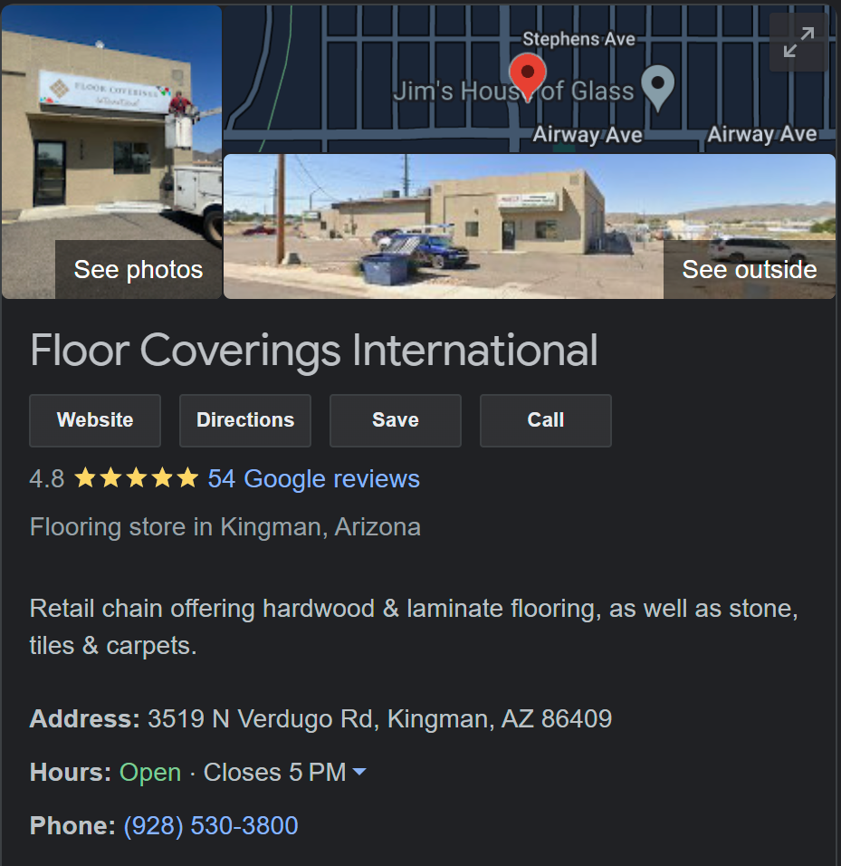Click the 4.8 rating number
This screenshot has height=866, width=841.
47,479
